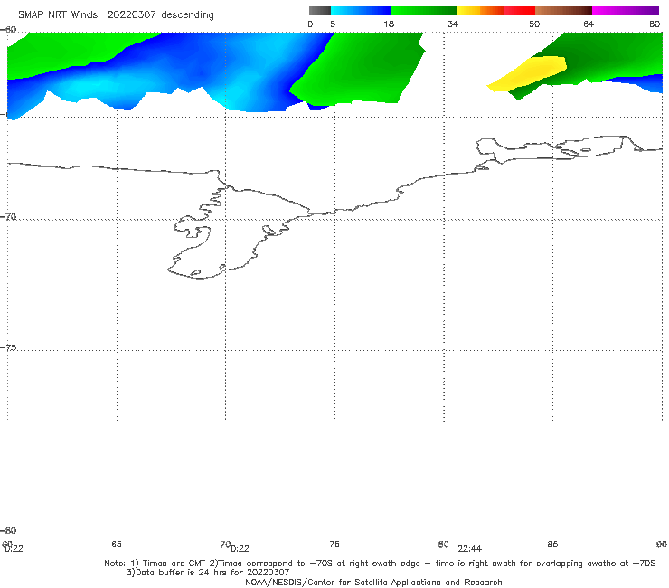
Task: Pick the brown segment of the color bar
Action: (x=563, y=11)
